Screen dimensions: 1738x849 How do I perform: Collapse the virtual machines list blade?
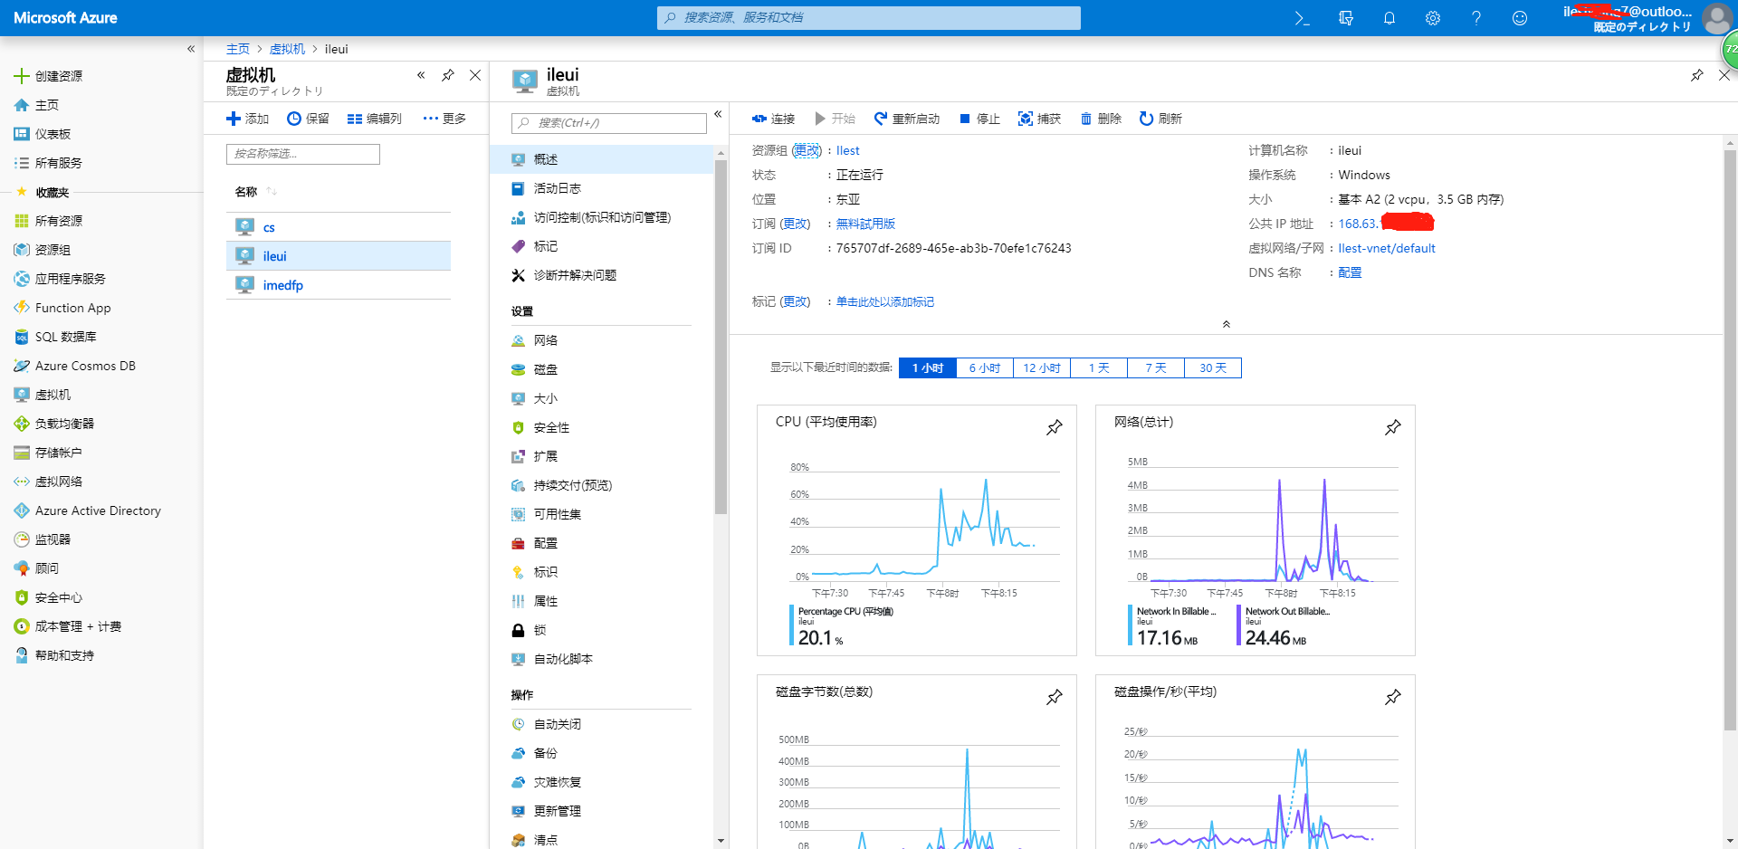[x=421, y=75]
